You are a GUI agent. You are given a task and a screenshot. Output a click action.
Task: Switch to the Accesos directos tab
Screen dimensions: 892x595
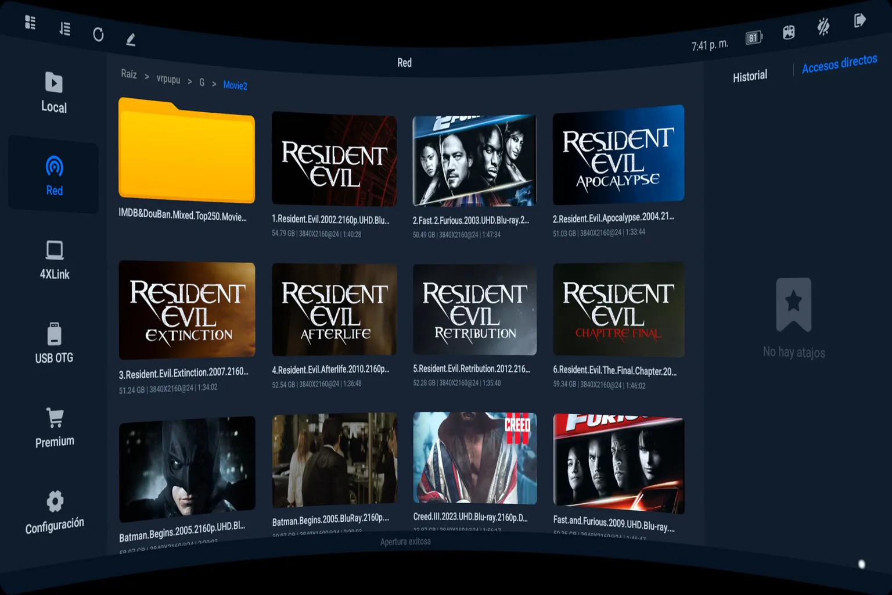(839, 64)
